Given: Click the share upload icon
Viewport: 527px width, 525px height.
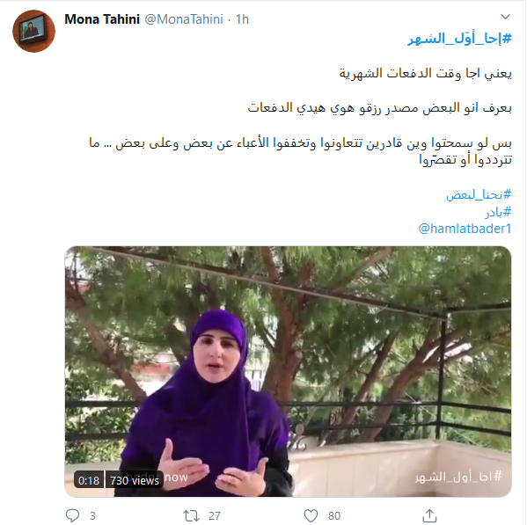Looking at the screenshot, I should tap(429, 515).
